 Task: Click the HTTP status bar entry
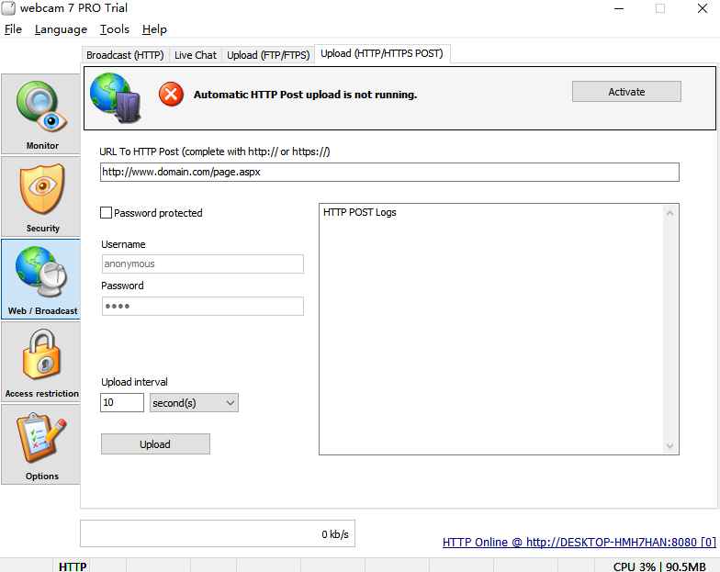pyautogui.click(x=73, y=566)
